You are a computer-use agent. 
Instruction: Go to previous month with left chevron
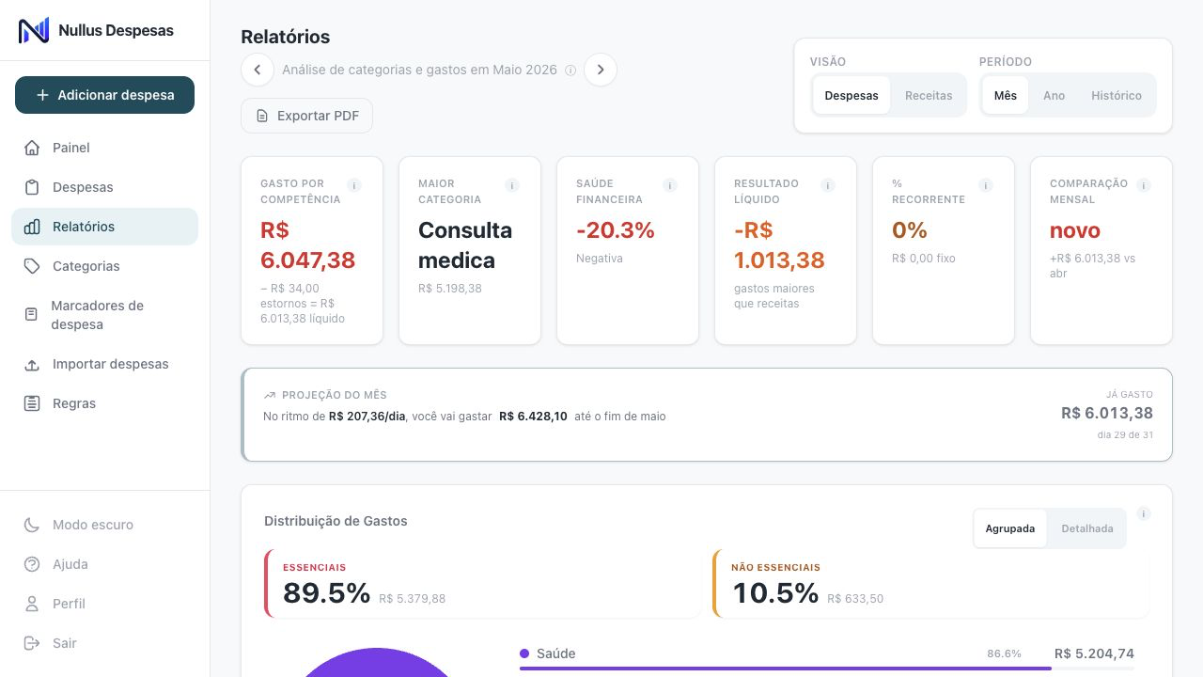(x=258, y=70)
